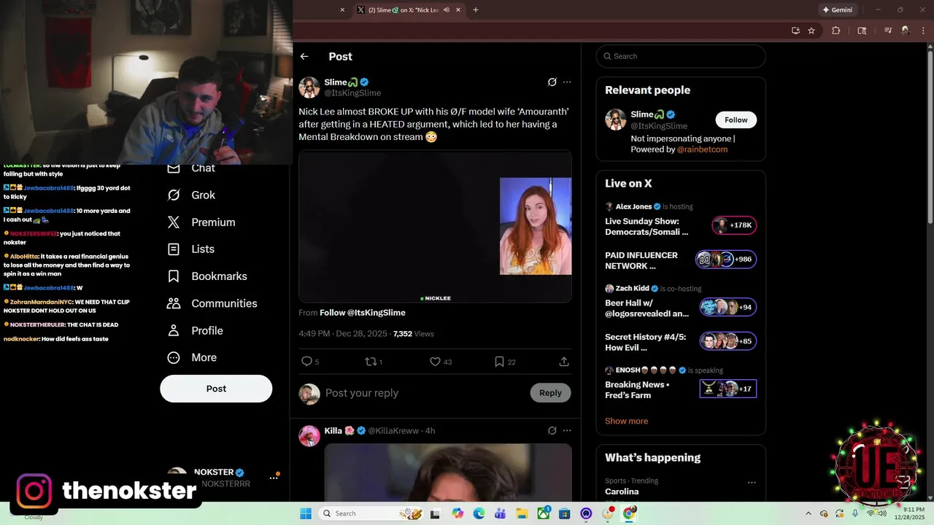The height and width of the screenshot is (525, 934).
Task: Open Chrome media controls icon
Action: (x=888, y=31)
